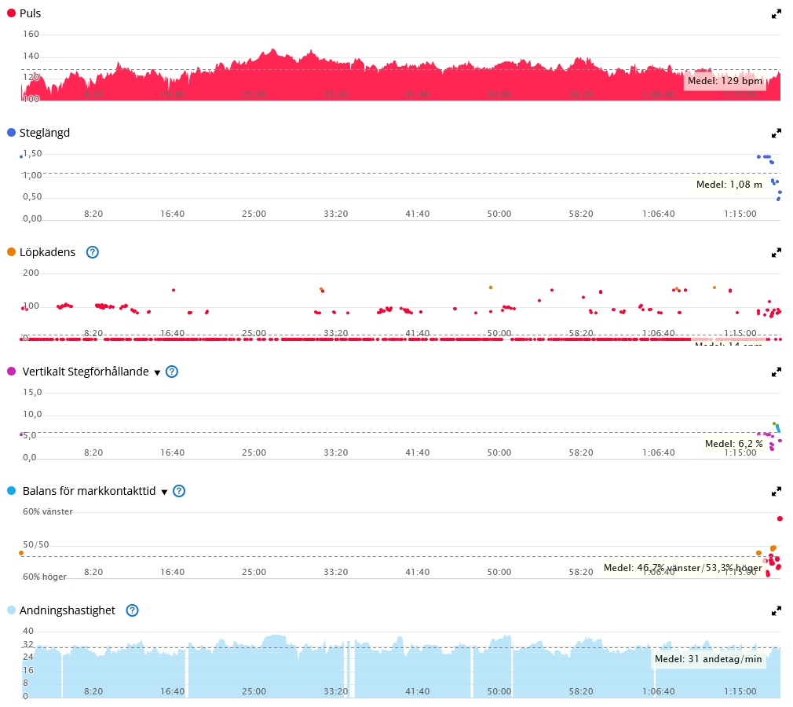793x707 pixels.
Task: Click the 50:00 tick on Vertikalt Stegförhållande chart
Action: point(499,453)
